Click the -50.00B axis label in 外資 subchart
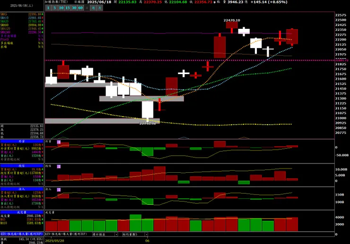The image size is (350, 244). [342, 155]
